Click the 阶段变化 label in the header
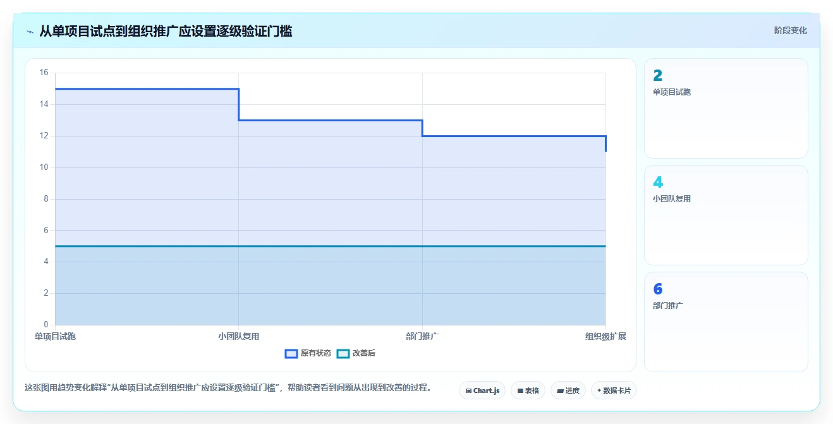 click(791, 30)
